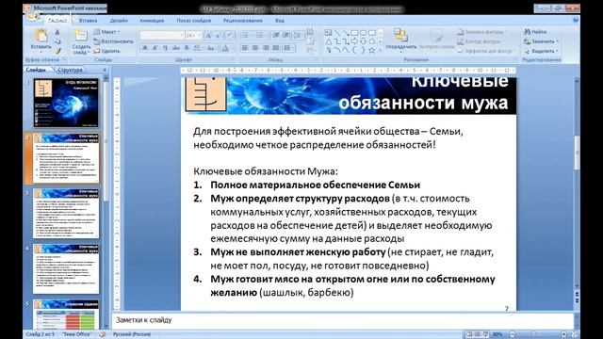
Task: Click the Упорядочить (Arrange) icon
Action: pos(400,36)
